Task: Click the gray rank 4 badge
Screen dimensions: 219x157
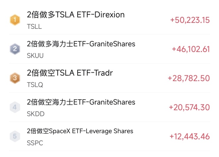Action: (x=15, y=107)
